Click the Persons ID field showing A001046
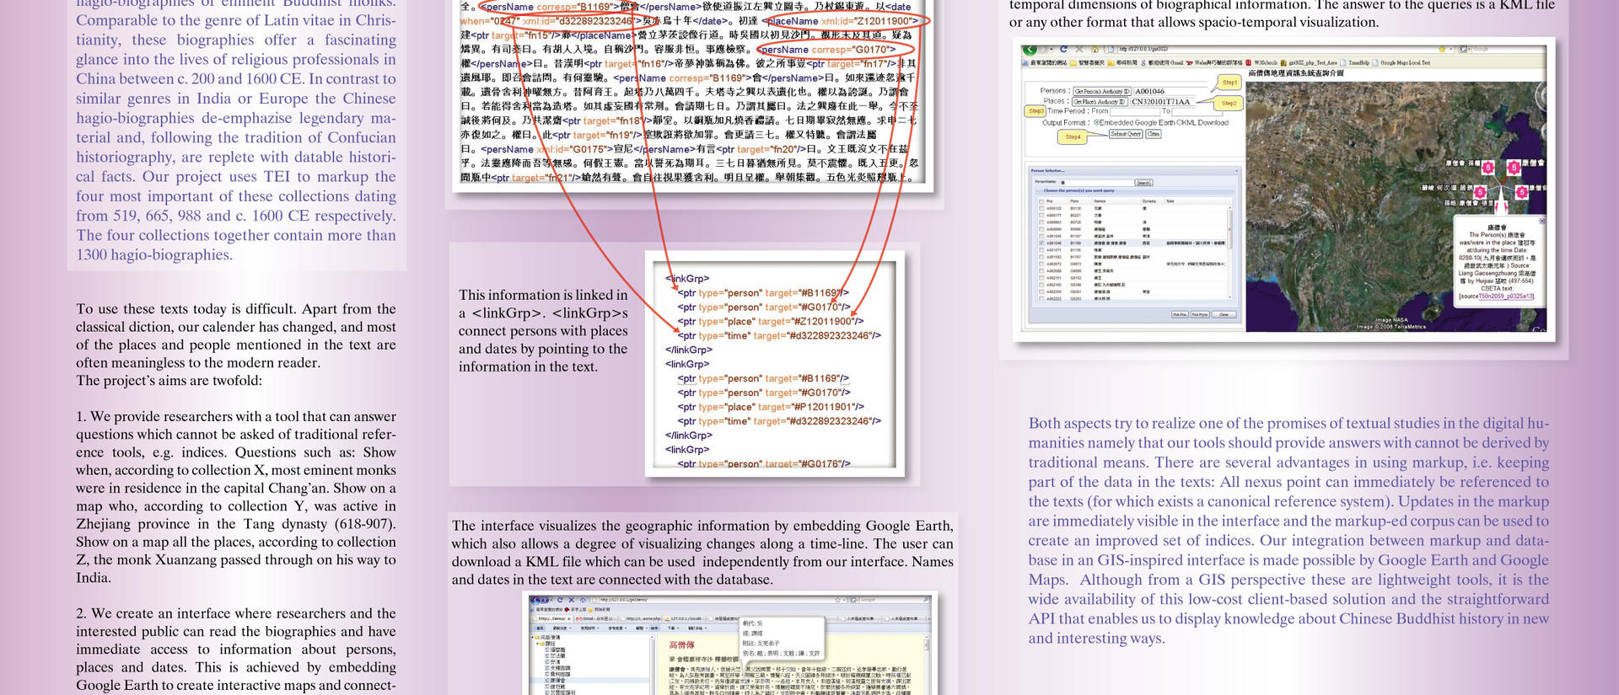Viewport: 1619px width, 695px height. pyautogui.click(x=1172, y=91)
